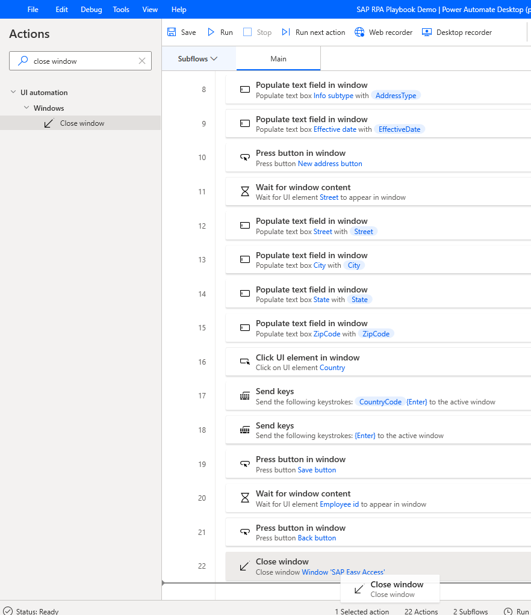Click Street link in step 11

click(x=329, y=197)
